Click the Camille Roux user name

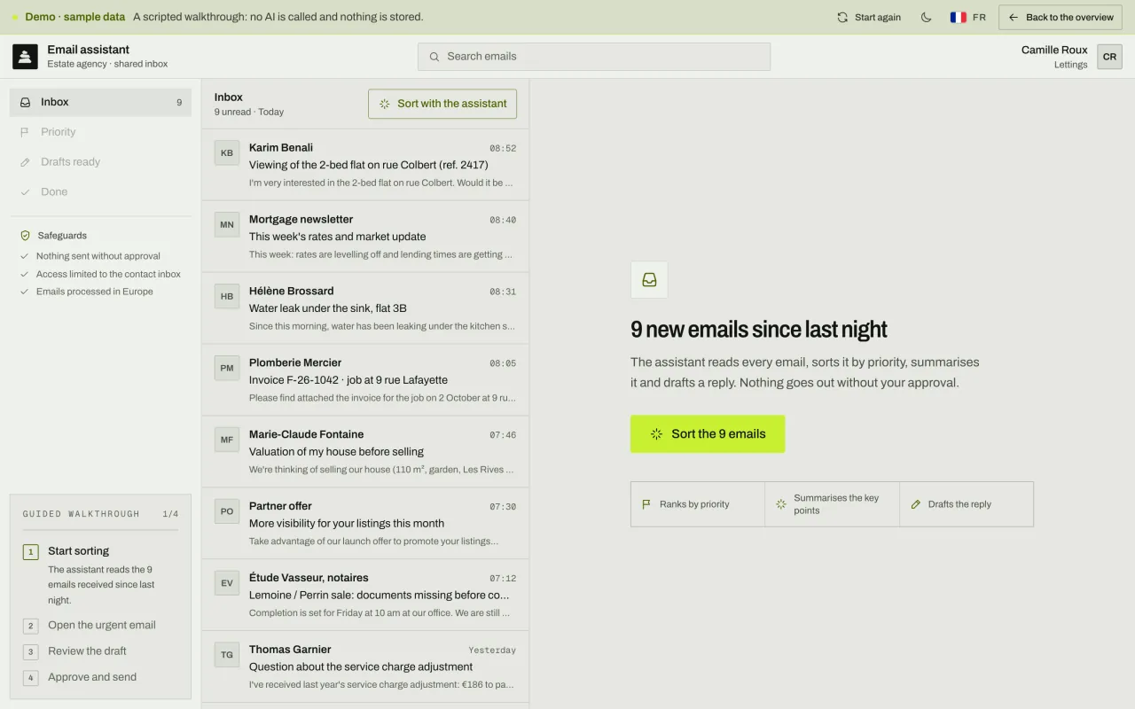(1054, 50)
